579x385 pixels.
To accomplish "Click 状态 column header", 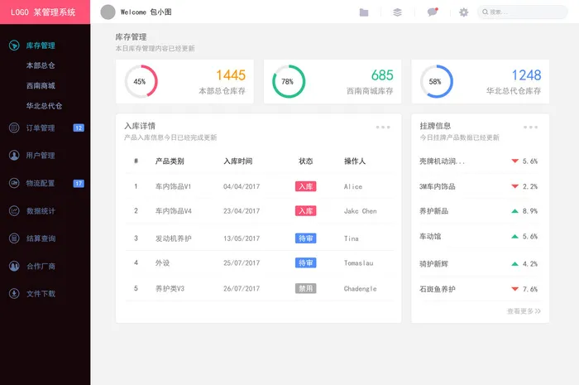I will 305,161.
